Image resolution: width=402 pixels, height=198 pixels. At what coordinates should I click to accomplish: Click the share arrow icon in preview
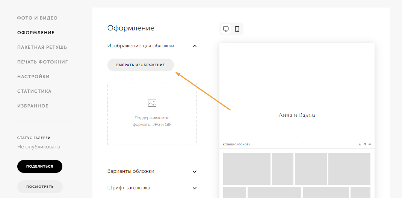[x=370, y=144]
